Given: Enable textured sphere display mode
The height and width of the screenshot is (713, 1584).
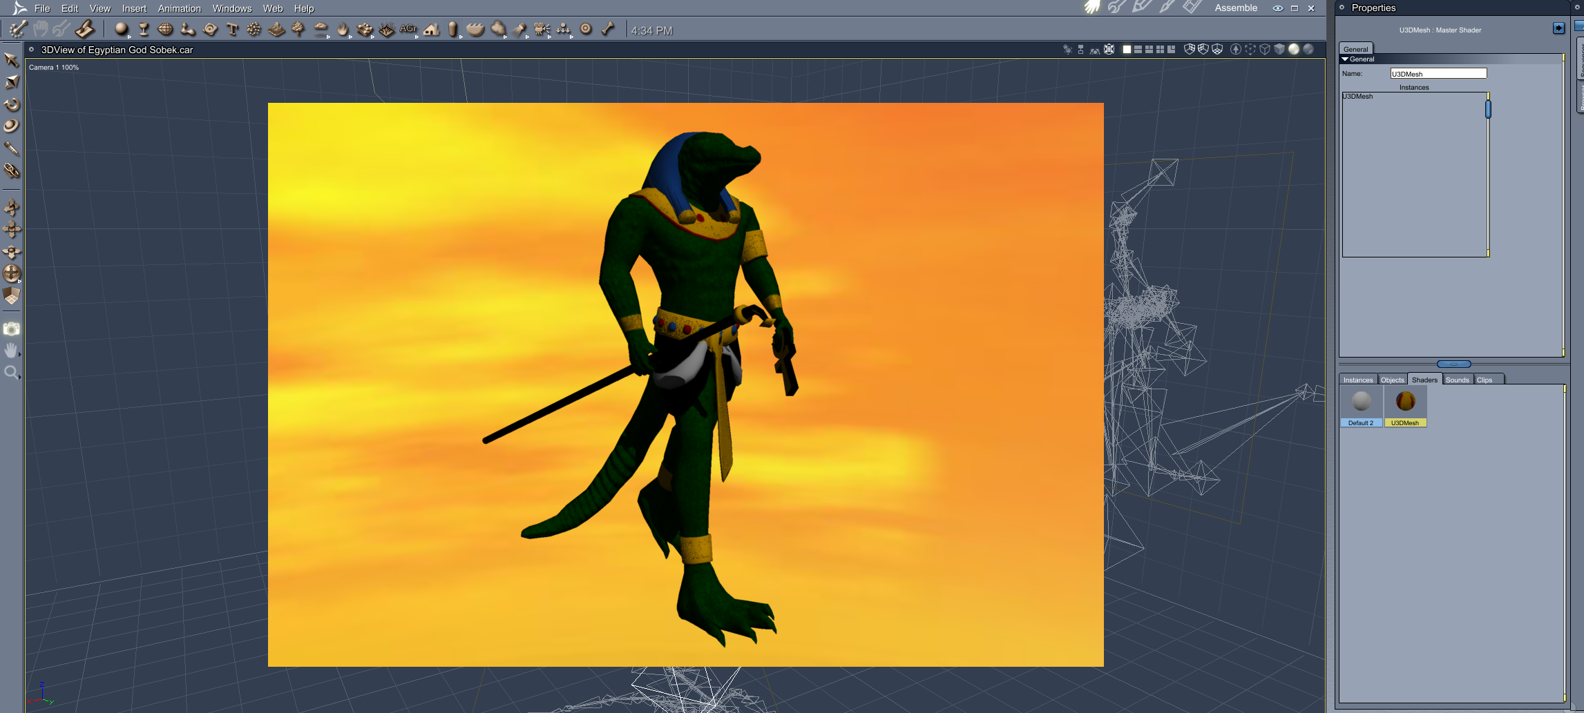Looking at the screenshot, I should pos(1308,49).
